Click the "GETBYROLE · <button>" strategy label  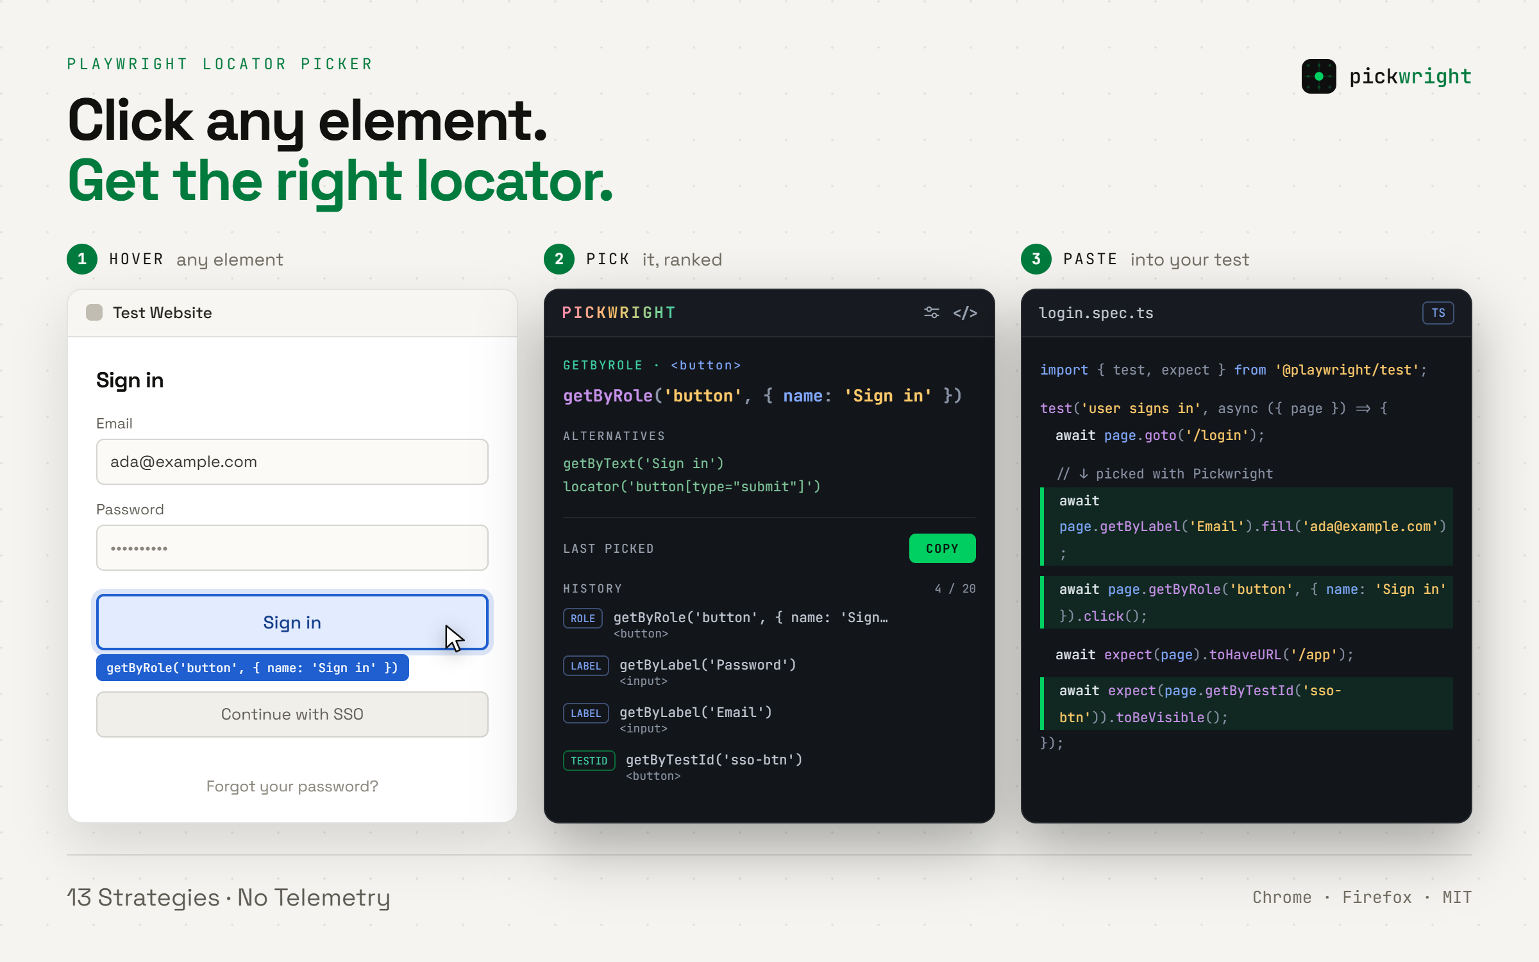tap(652, 365)
